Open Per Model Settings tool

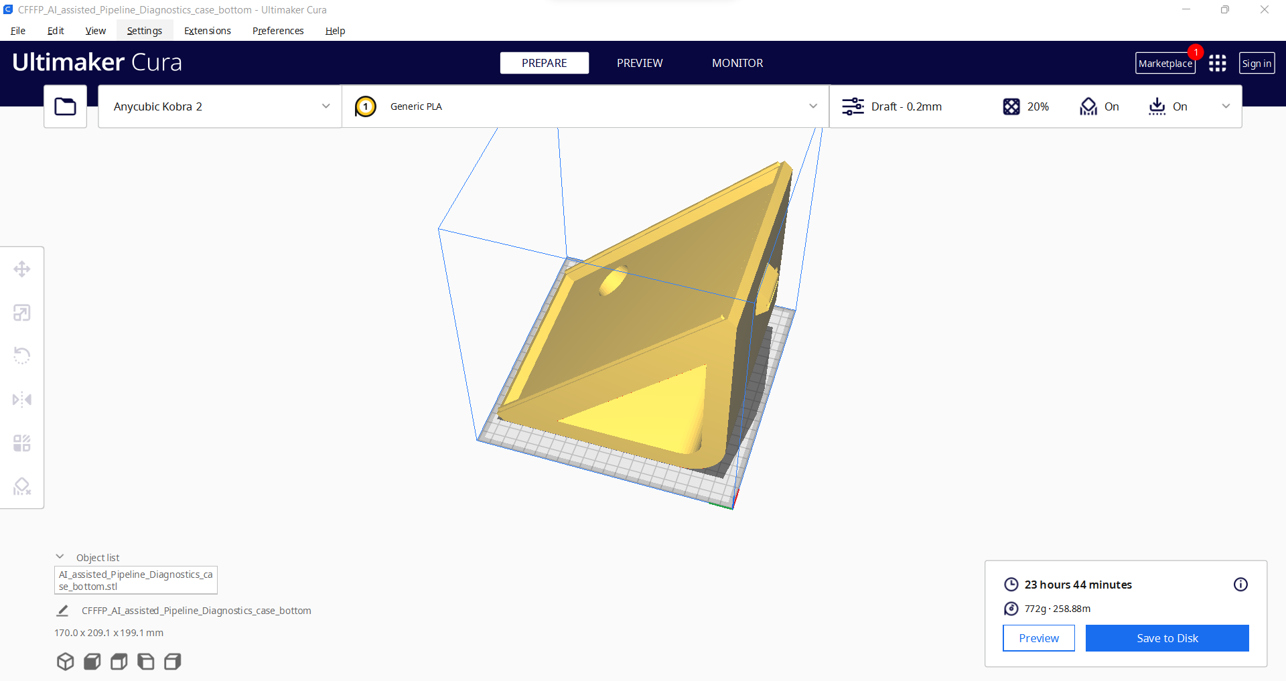(22, 443)
